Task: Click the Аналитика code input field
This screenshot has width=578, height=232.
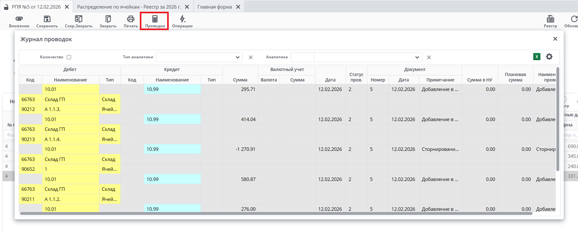Action: (303, 57)
